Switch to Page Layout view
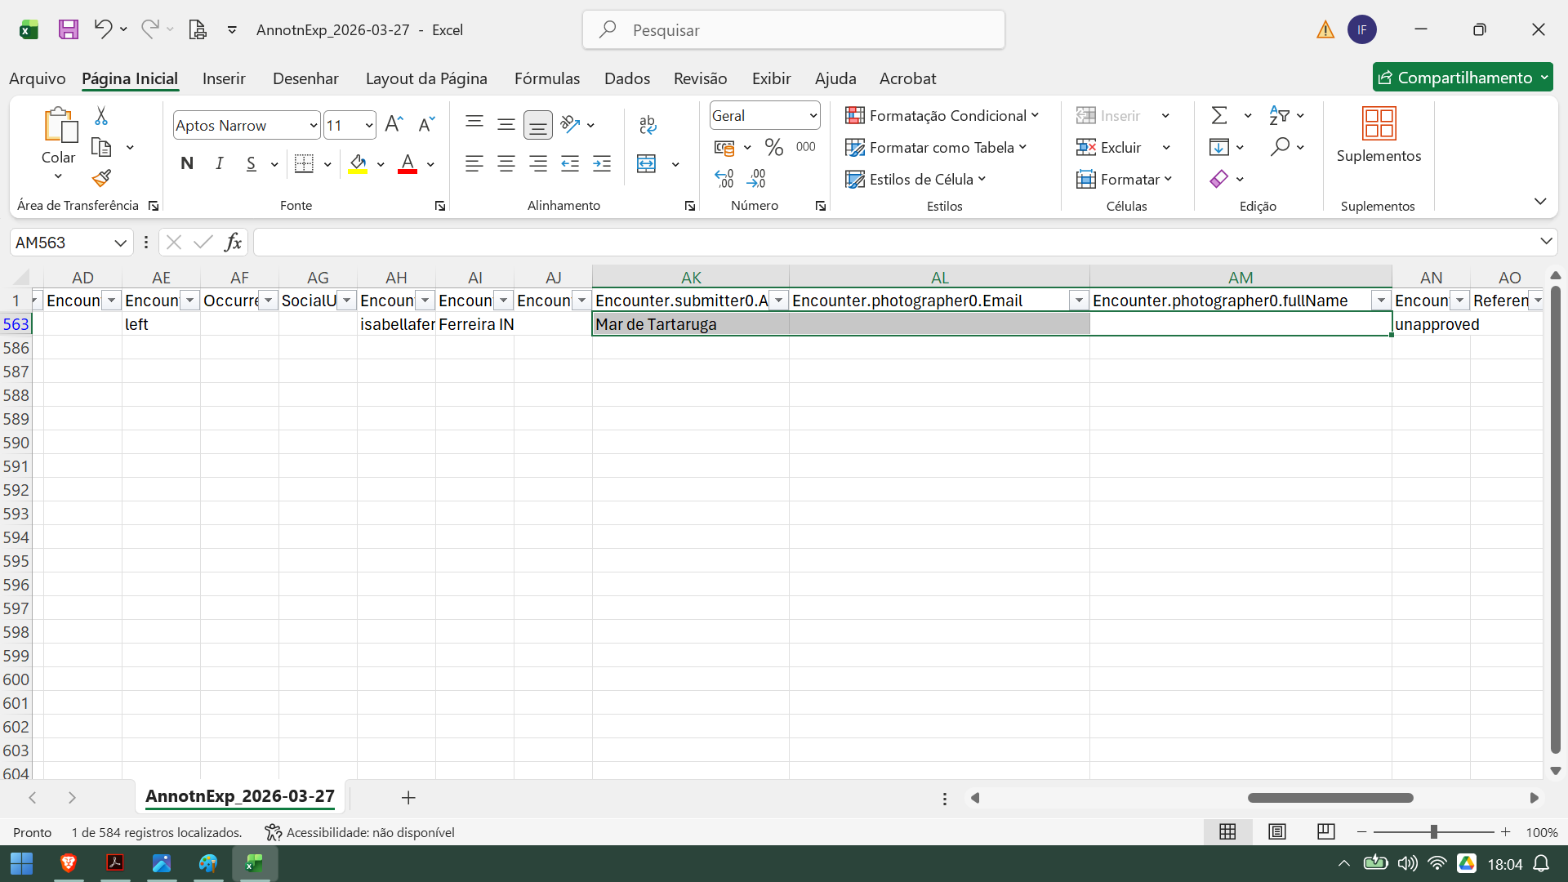This screenshot has width=1568, height=882. pos(1277,831)
